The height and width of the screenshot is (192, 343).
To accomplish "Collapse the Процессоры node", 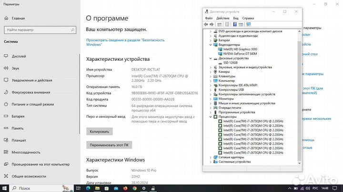I will coord(211,117).
